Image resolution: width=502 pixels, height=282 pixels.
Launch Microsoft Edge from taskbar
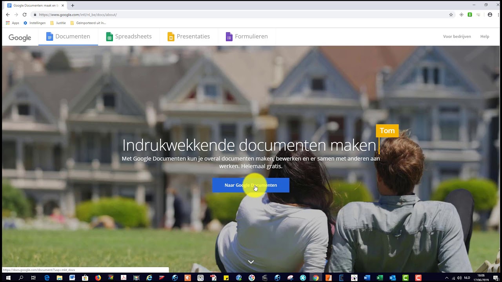[47, 278]
